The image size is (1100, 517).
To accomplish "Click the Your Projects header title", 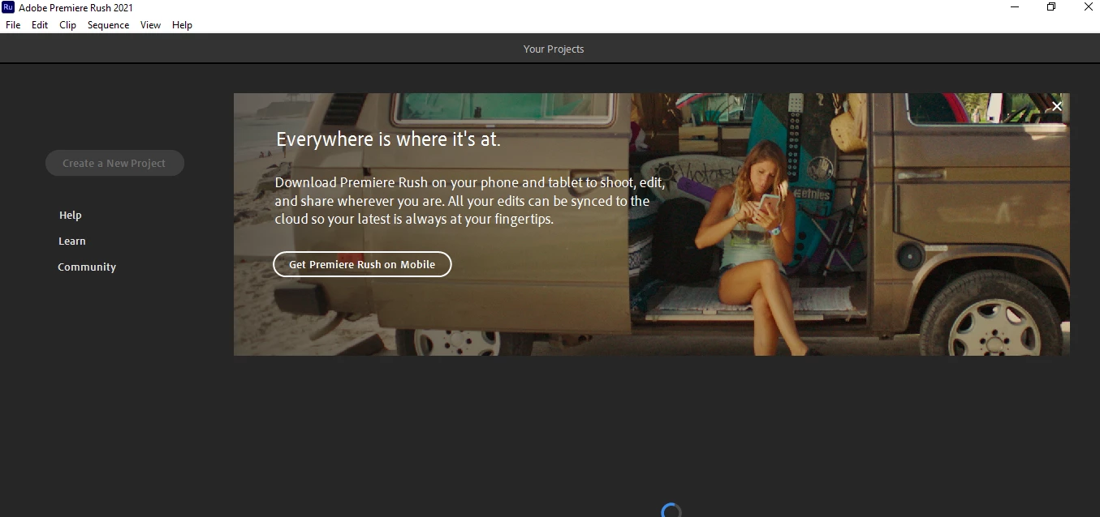I will tap(554, 49).
